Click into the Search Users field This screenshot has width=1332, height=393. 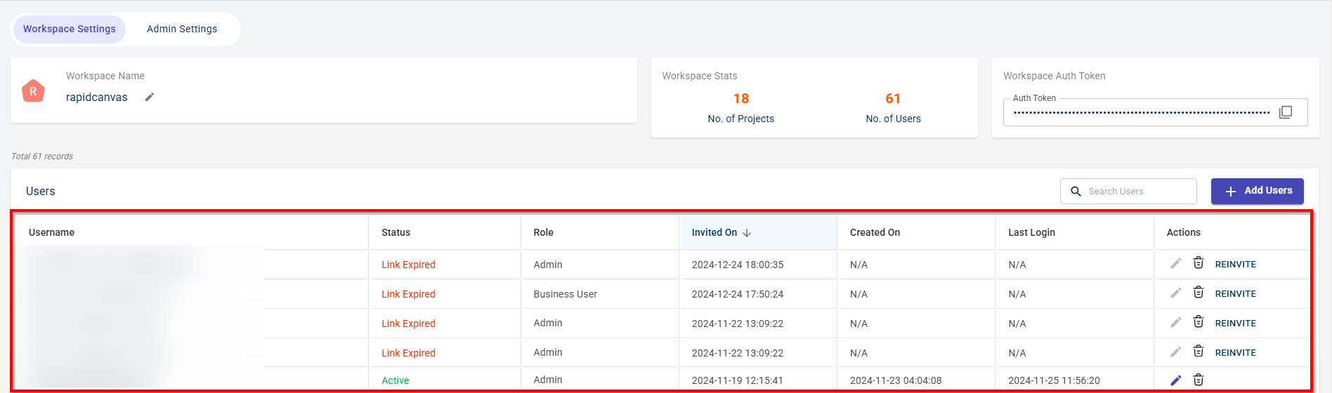[x=1138, y=191]
